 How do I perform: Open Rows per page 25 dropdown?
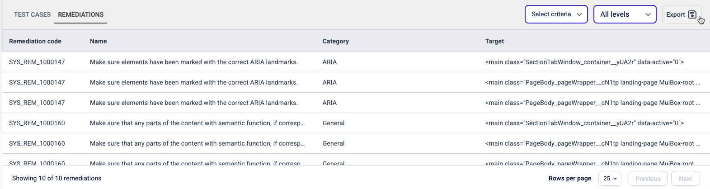tap(610, 179)
